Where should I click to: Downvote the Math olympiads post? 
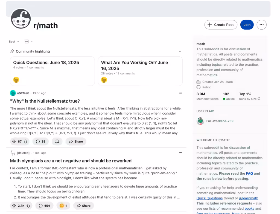(28, 206)
